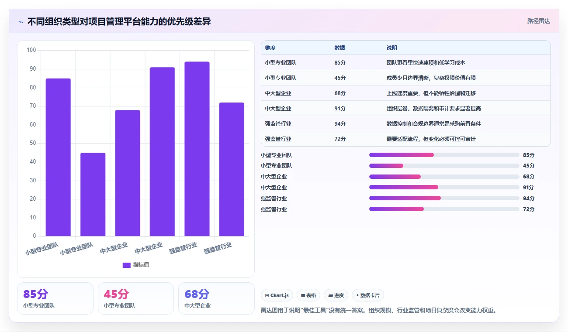
Task: Click the pulse icon beside the page title
Action: [x=21, y=22]
